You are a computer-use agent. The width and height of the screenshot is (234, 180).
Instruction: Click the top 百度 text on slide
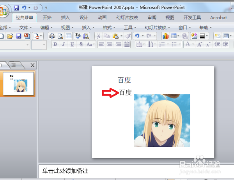pos(124,80)
